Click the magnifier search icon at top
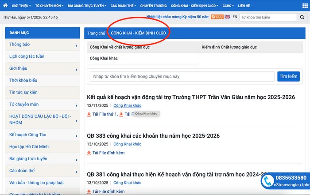The height and width of the screenshot is (195, 310). pyautogui.click(x=303, y=17)
